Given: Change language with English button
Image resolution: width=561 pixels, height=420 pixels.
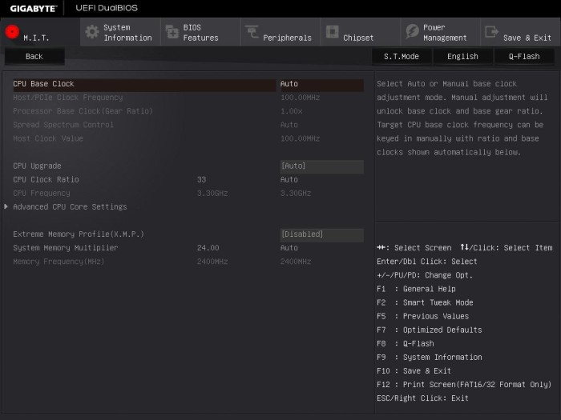Looking at the screenshot, I should tap(462, 57).
